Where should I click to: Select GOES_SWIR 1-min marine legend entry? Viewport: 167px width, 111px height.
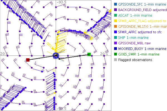pos(137,54)
